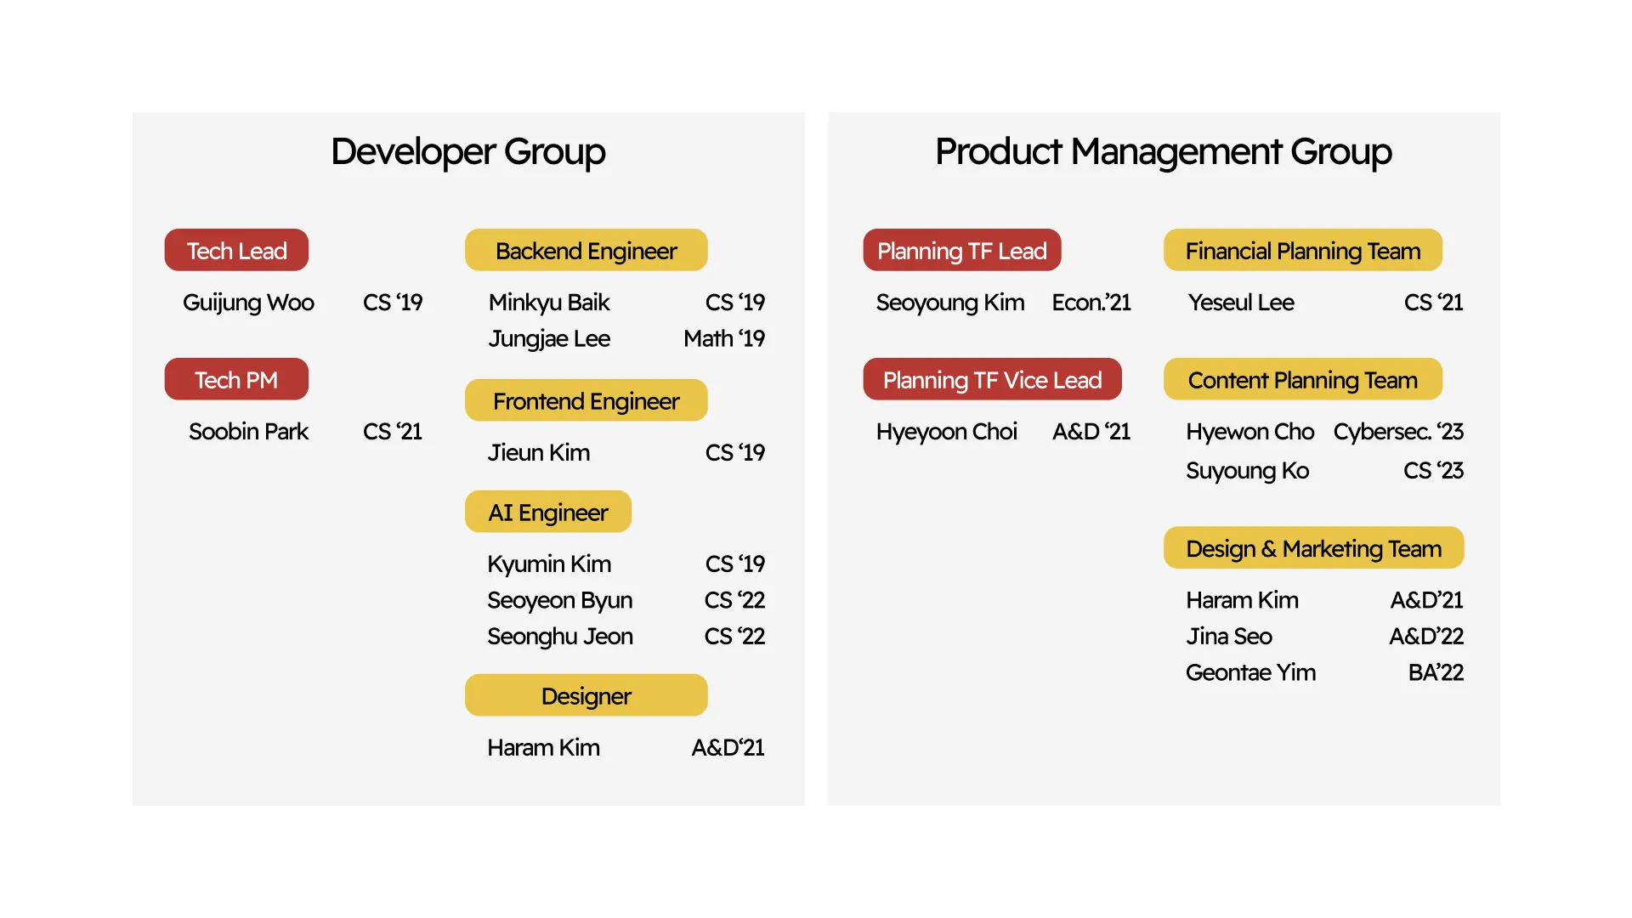
Task: Click the Cybersec. '23 text
Action: pos(1397,432)
